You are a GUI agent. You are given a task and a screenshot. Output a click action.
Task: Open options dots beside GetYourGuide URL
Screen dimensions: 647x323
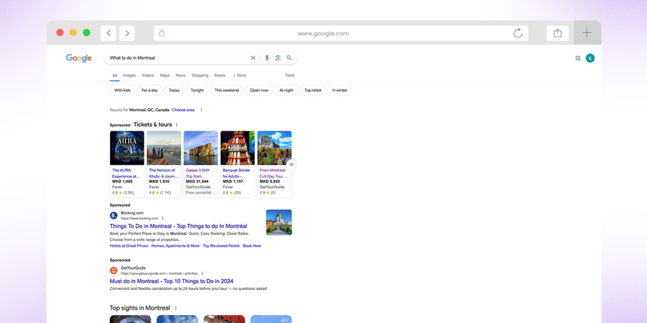(x=202, y=274)
